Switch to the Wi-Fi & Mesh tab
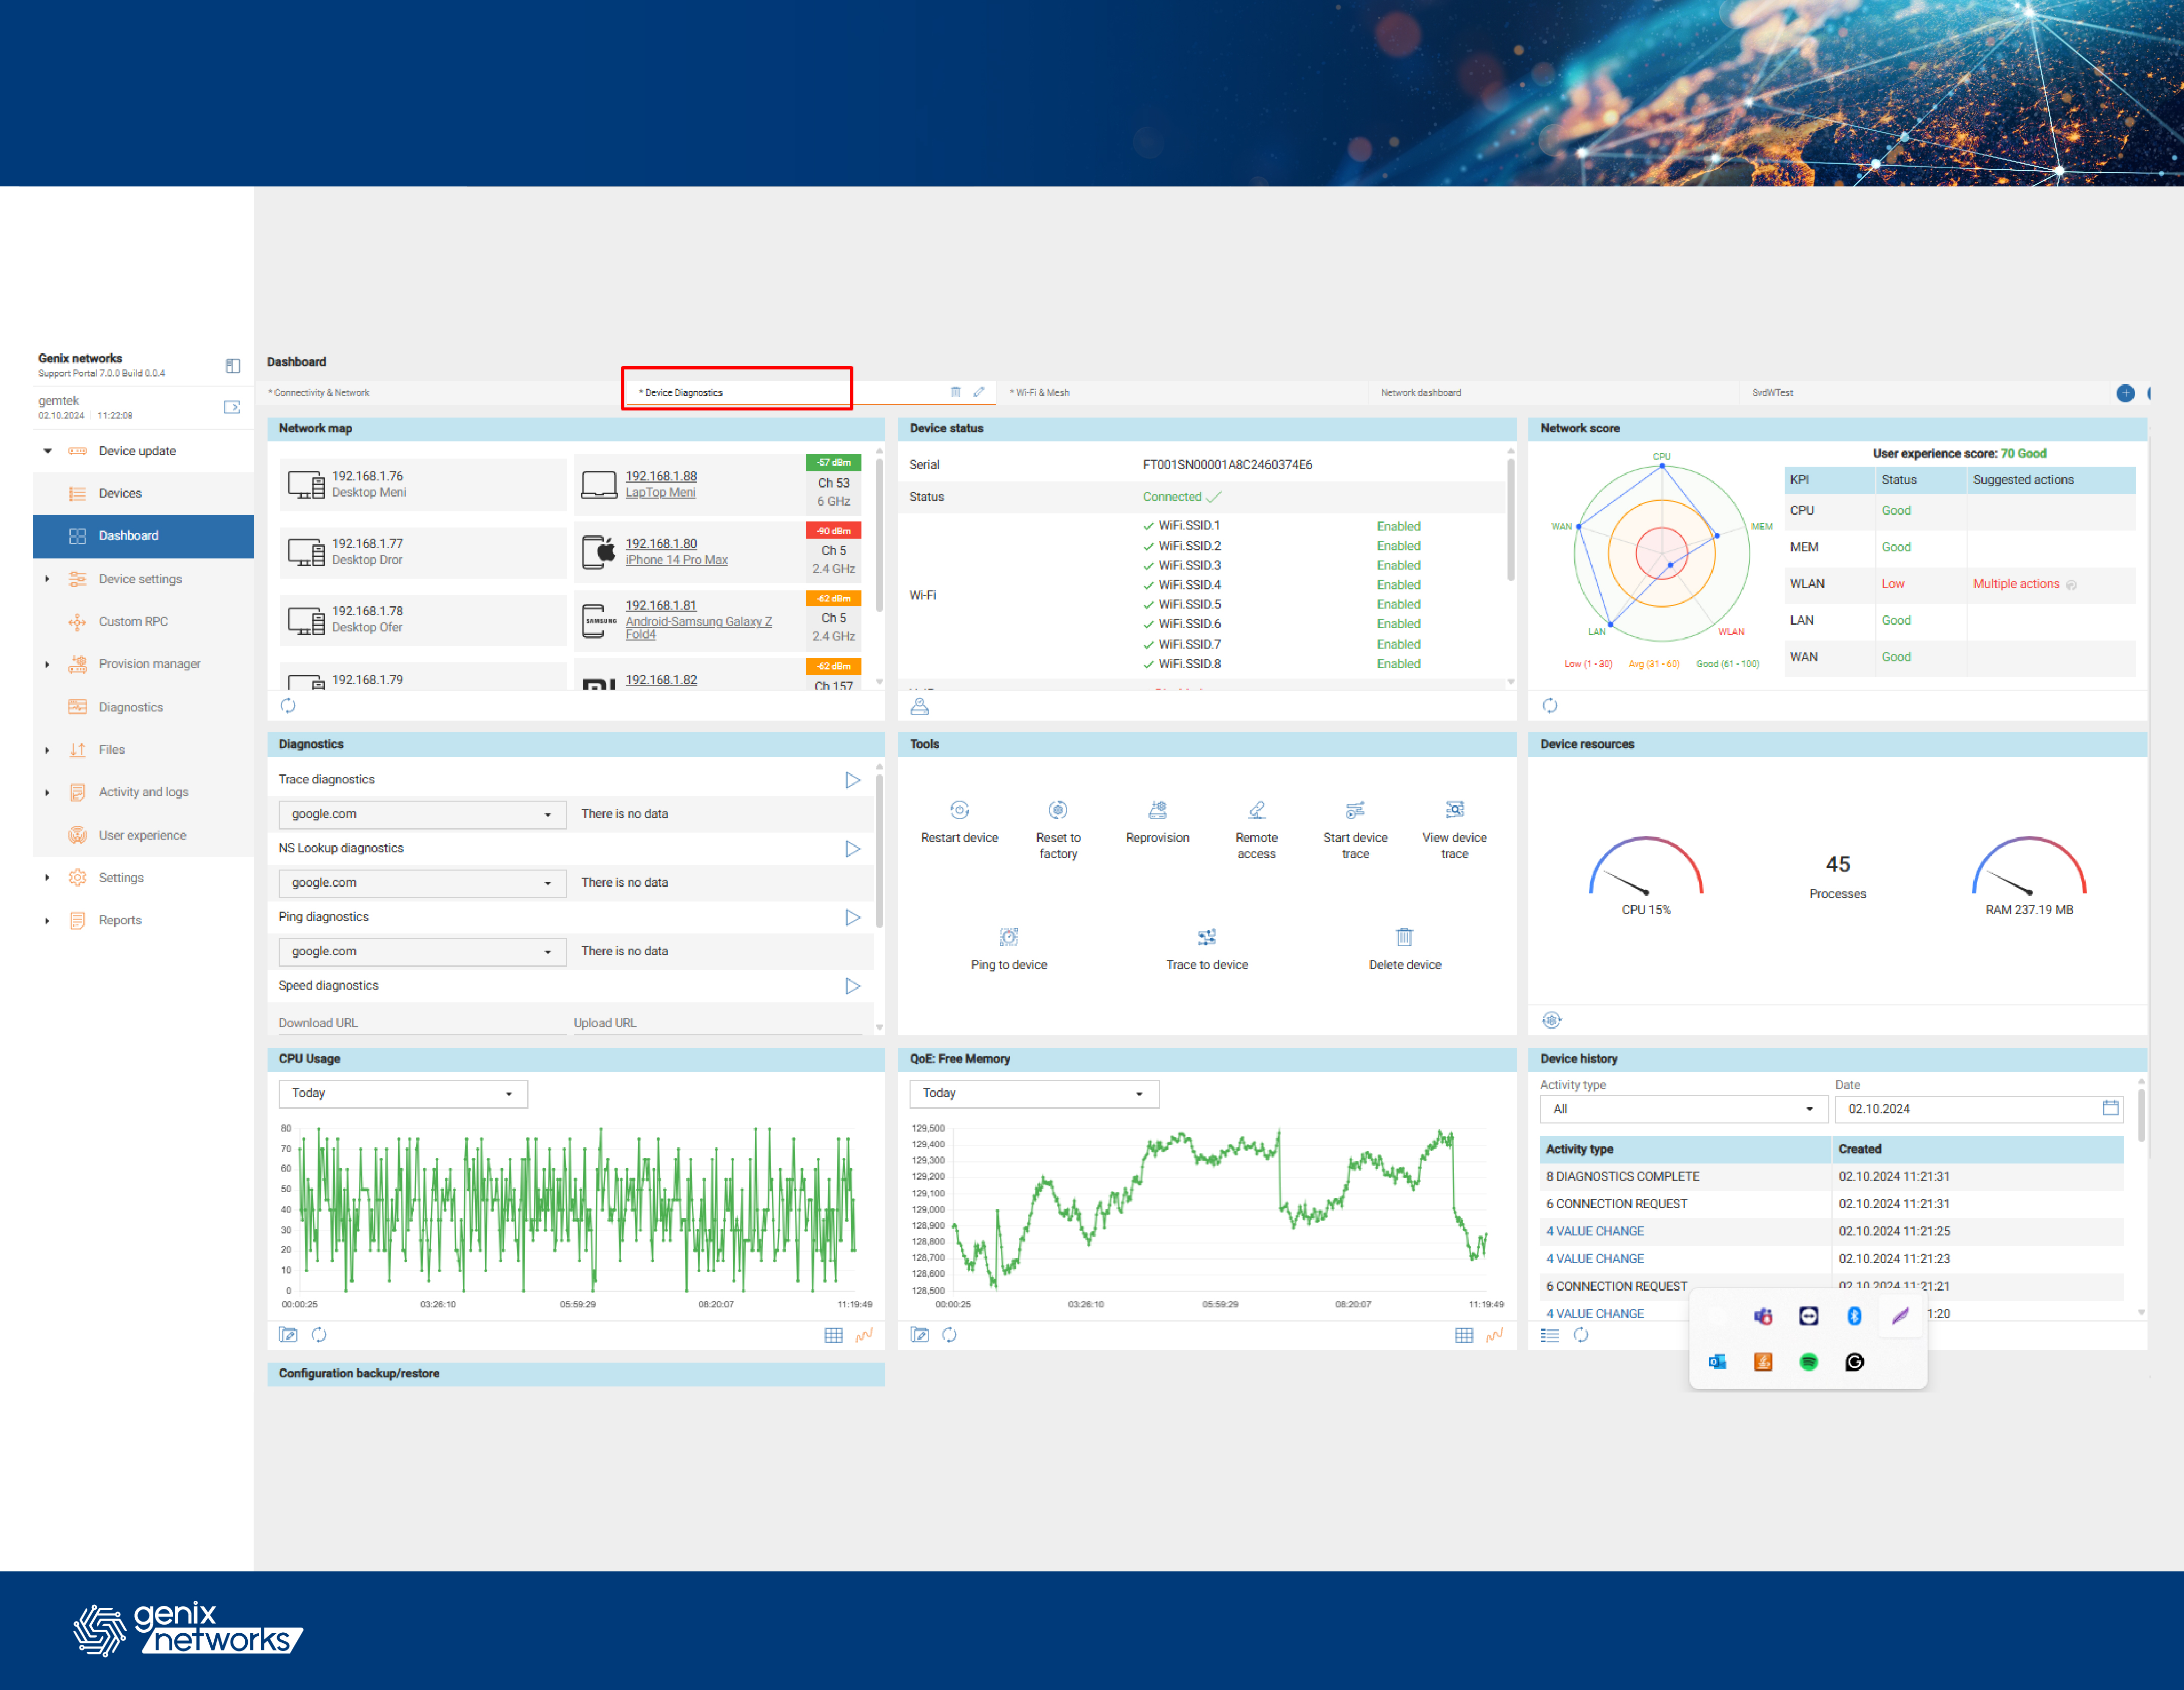This screenshot has width=2184, height=1690. [x=1040, y=393]
